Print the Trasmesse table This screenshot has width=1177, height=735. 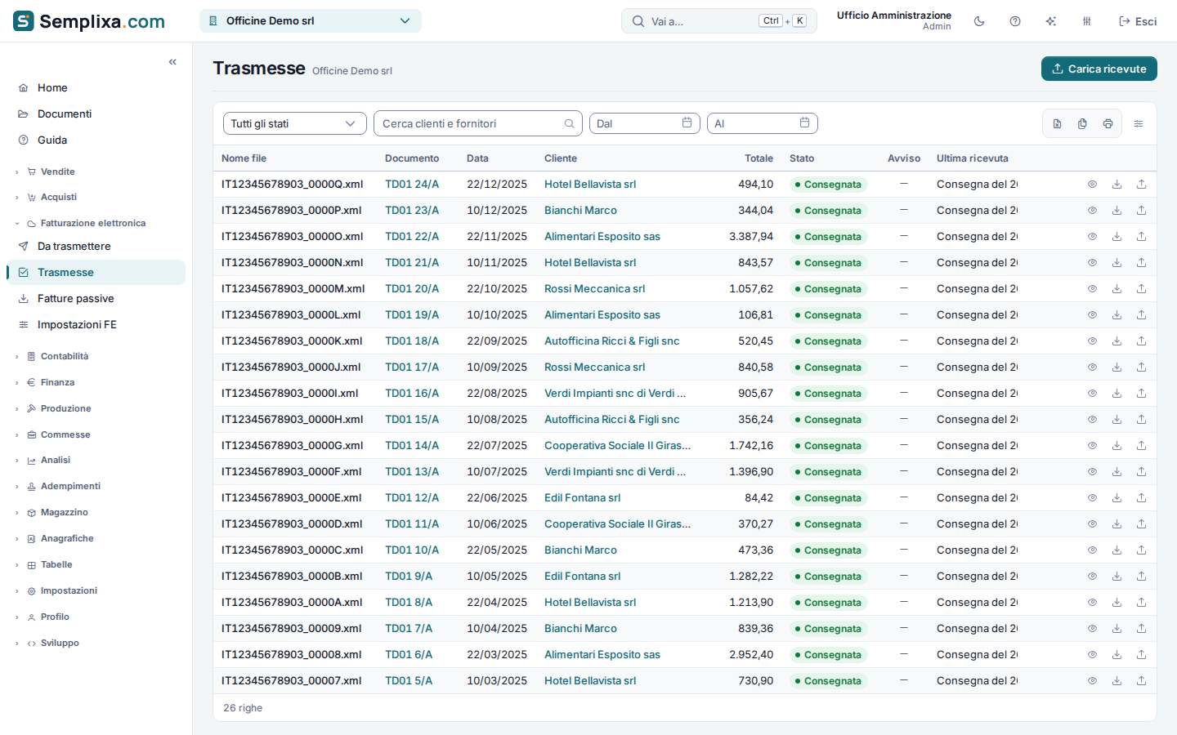(1108, 123)
